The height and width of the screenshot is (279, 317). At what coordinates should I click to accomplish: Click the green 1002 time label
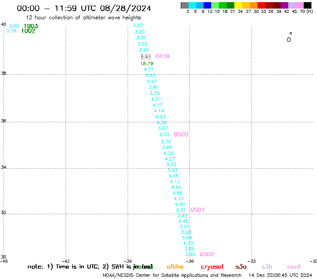pyautogui.click(x=28, y=31)
